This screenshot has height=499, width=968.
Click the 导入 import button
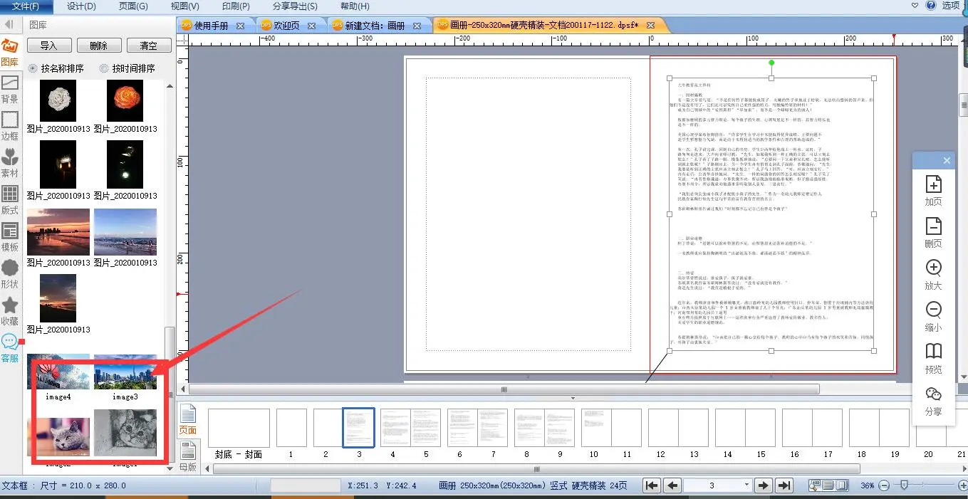tap(48, 46)
